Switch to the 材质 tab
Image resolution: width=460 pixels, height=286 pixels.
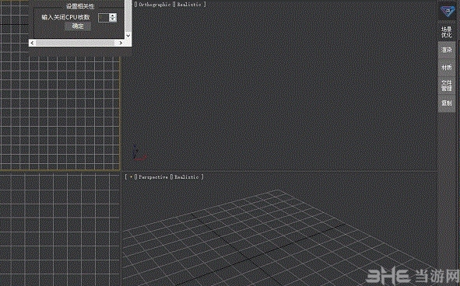point(447,68)
